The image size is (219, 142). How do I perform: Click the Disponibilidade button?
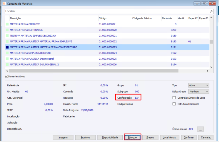coord(110,137)
